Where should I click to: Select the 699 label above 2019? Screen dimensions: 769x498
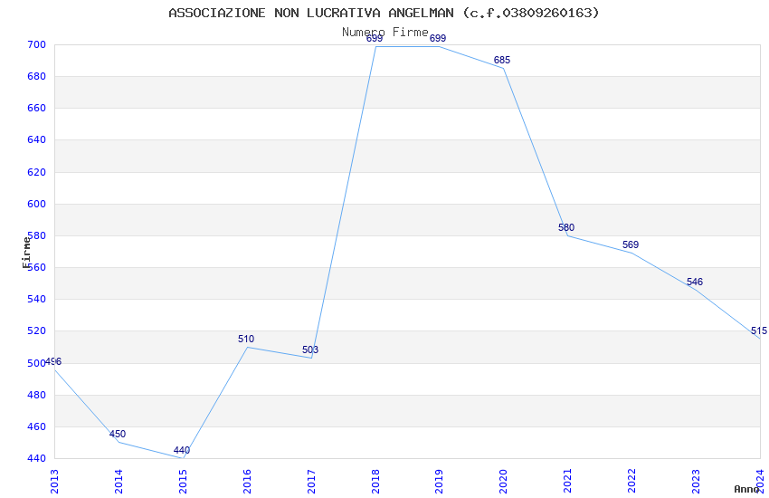(438, 38)
